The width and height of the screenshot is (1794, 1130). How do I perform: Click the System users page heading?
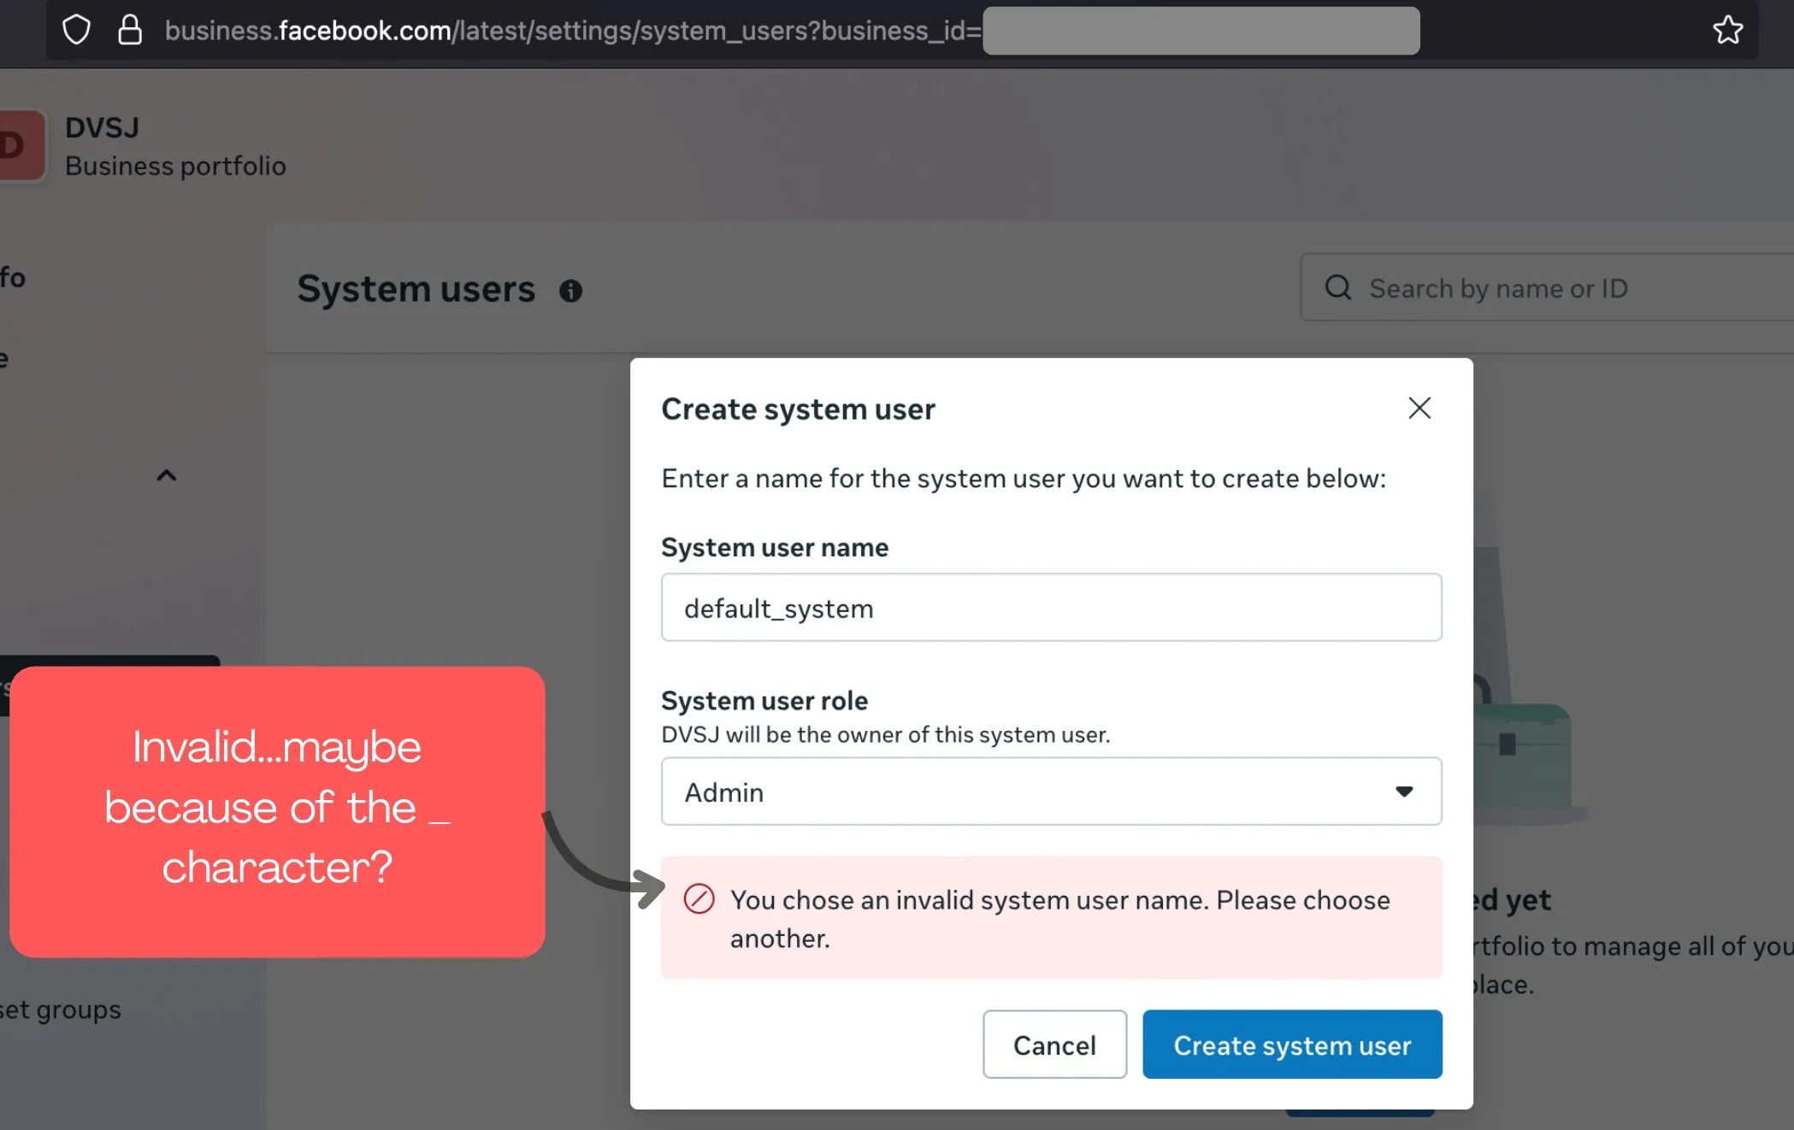[x=416, y=290]
